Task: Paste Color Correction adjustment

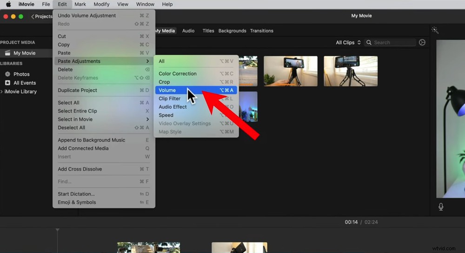Action: (x=196, y=73)
